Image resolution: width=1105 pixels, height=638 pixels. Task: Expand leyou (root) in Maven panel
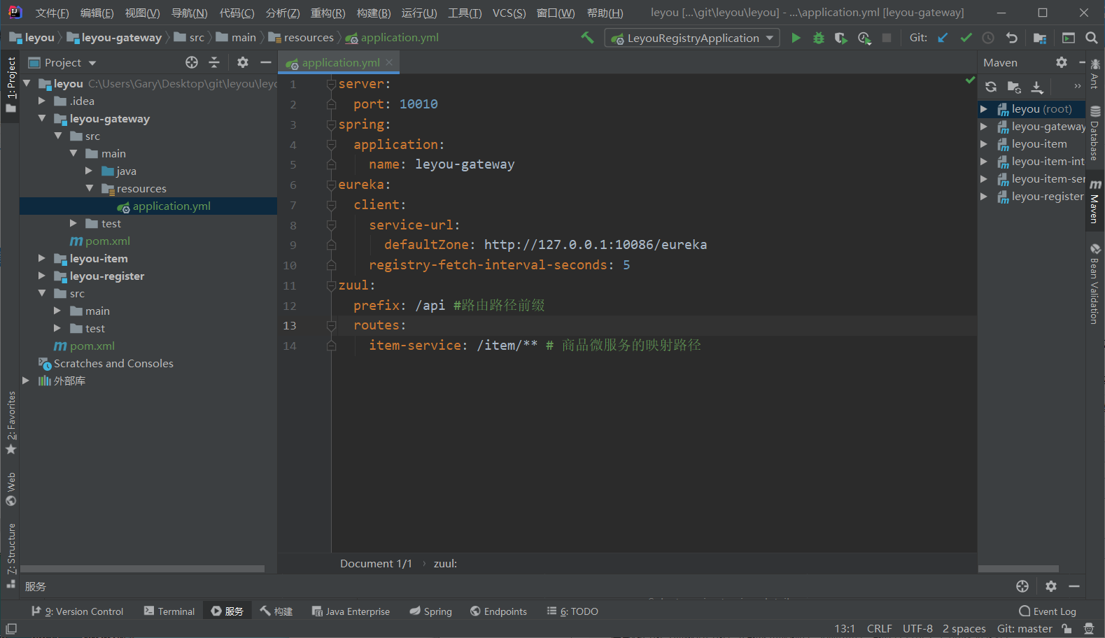[984, 109]
